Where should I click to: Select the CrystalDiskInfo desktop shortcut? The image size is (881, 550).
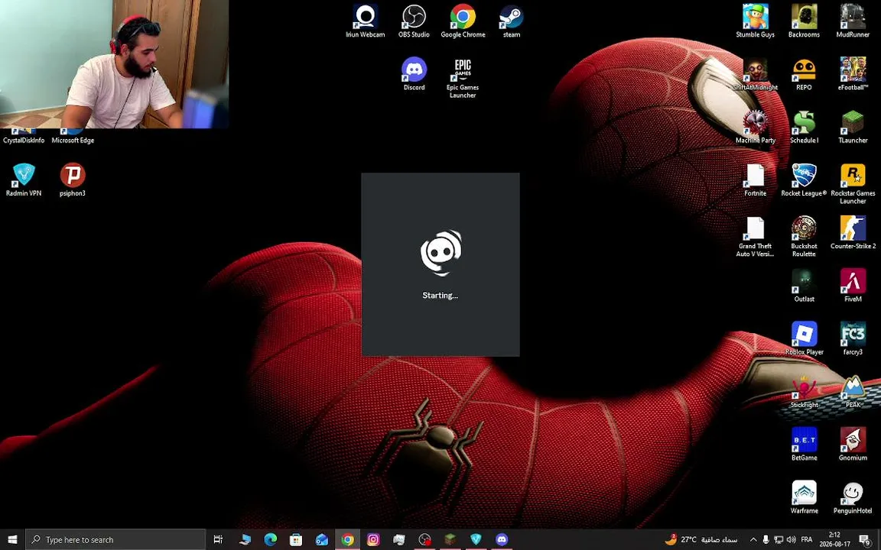24,137
